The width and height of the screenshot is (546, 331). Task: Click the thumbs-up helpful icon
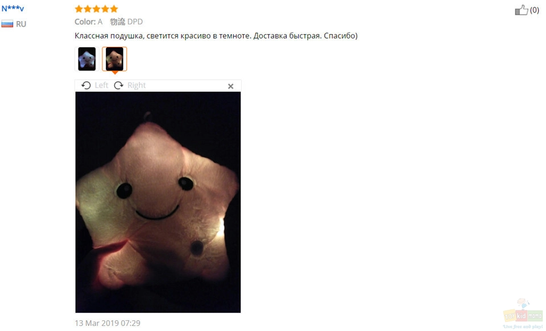coord(522,10)
